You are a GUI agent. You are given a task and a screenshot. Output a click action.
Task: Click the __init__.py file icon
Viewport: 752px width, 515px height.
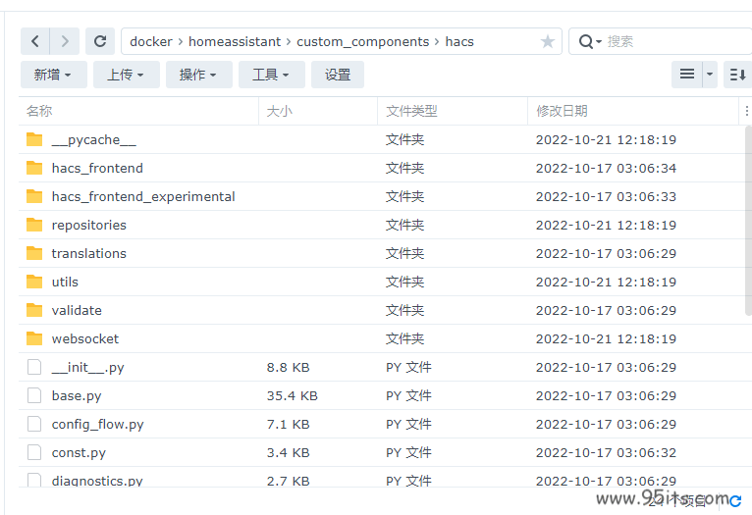point(34,367)
